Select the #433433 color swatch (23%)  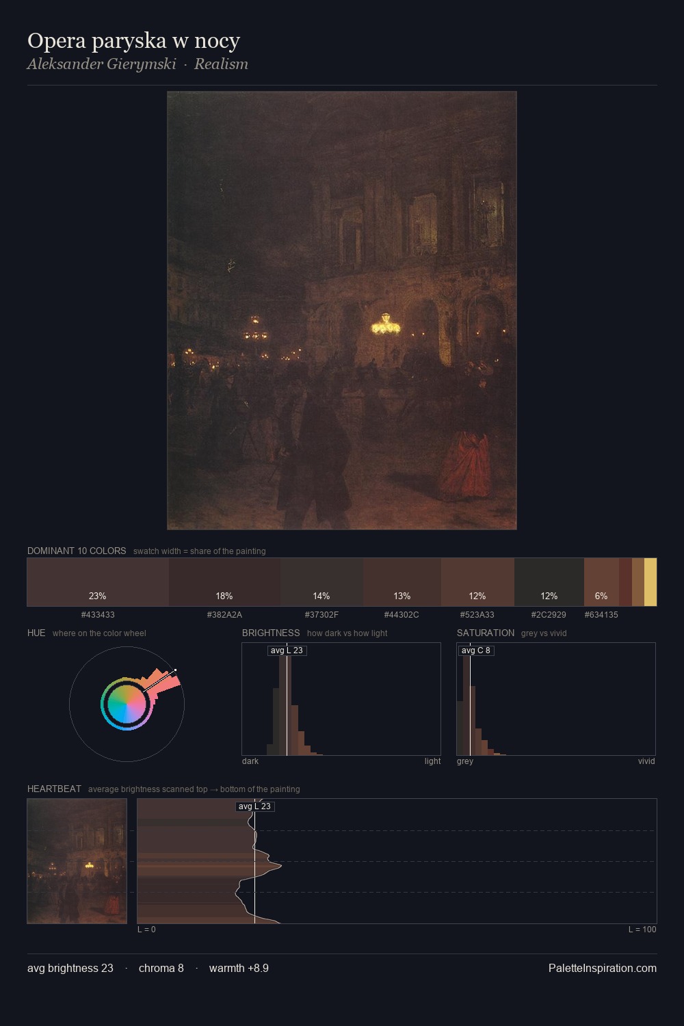click(98, 582)
